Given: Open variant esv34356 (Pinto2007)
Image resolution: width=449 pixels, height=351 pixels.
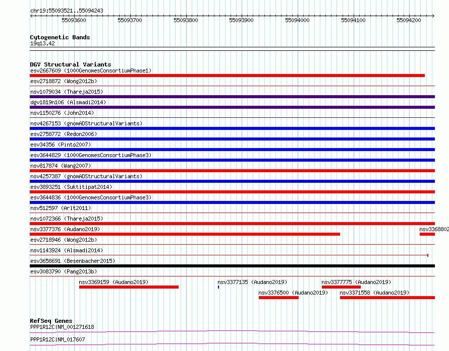Looking at the screenshot, I should click(61, 145).
